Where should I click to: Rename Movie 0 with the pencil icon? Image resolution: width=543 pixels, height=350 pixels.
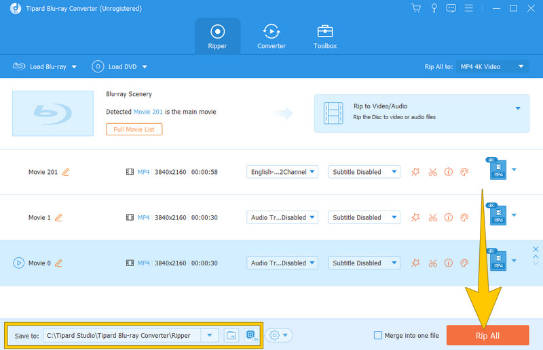coord(58,263)
